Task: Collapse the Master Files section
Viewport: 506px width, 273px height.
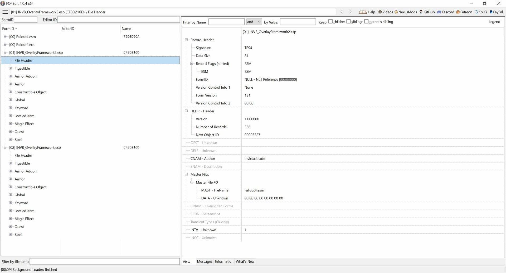Action: coord(186,174)
